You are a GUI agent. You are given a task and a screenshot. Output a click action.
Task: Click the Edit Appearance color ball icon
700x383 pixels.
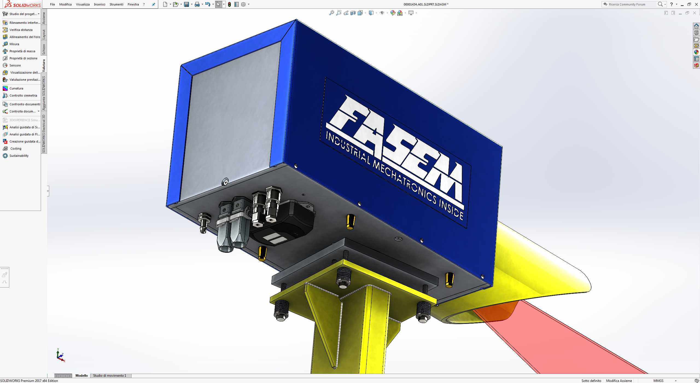[x=393, y=13]
